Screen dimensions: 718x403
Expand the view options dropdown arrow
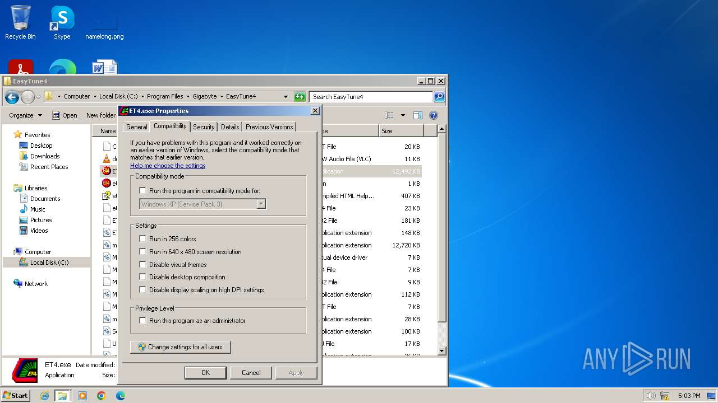(x=402, y=115)
